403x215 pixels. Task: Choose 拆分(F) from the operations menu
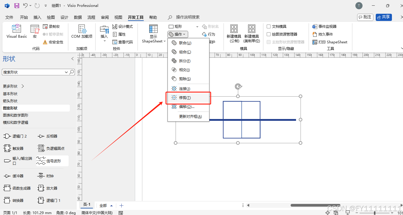point(188,61)
